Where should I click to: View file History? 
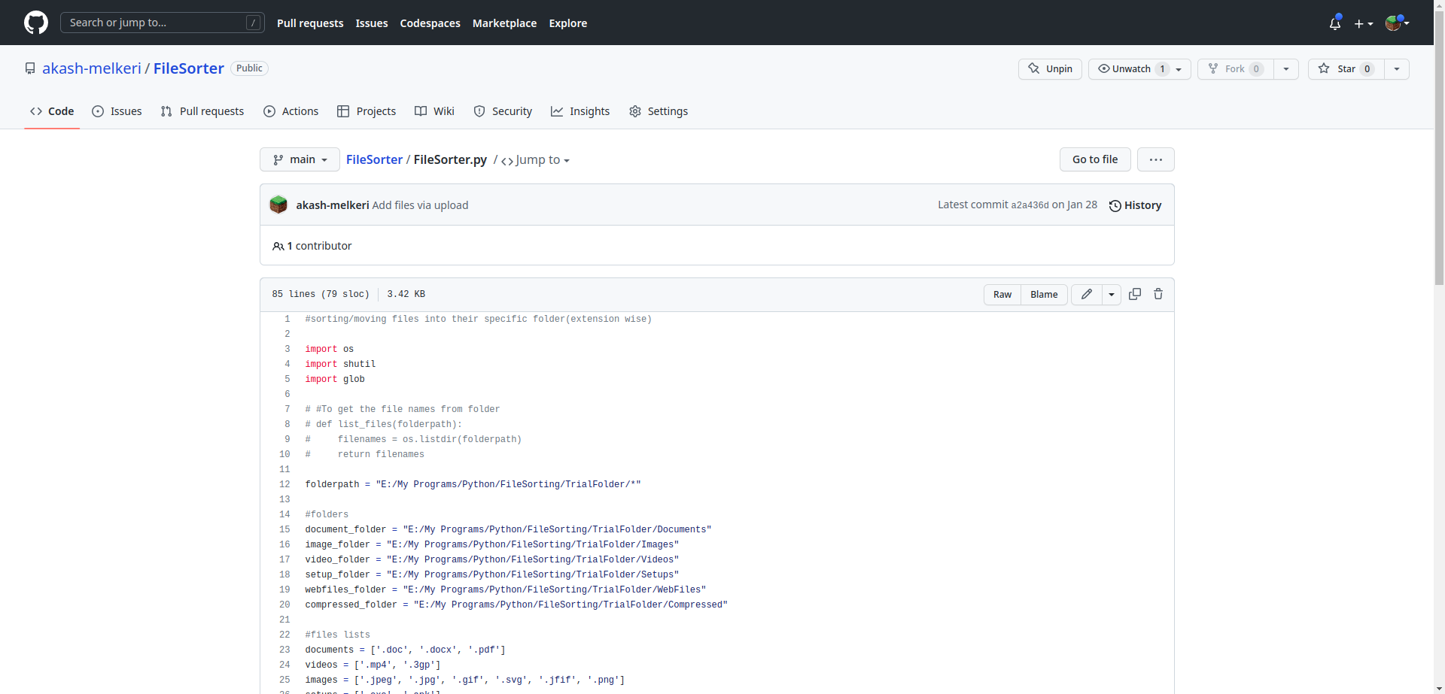point(1135,205)
